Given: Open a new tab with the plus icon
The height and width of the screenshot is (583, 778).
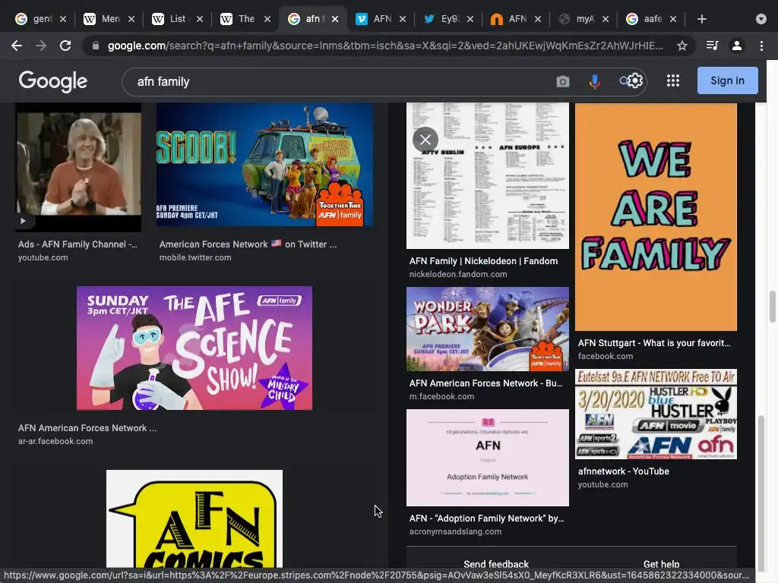Looking at the screenshot, I should coord(701,19).
